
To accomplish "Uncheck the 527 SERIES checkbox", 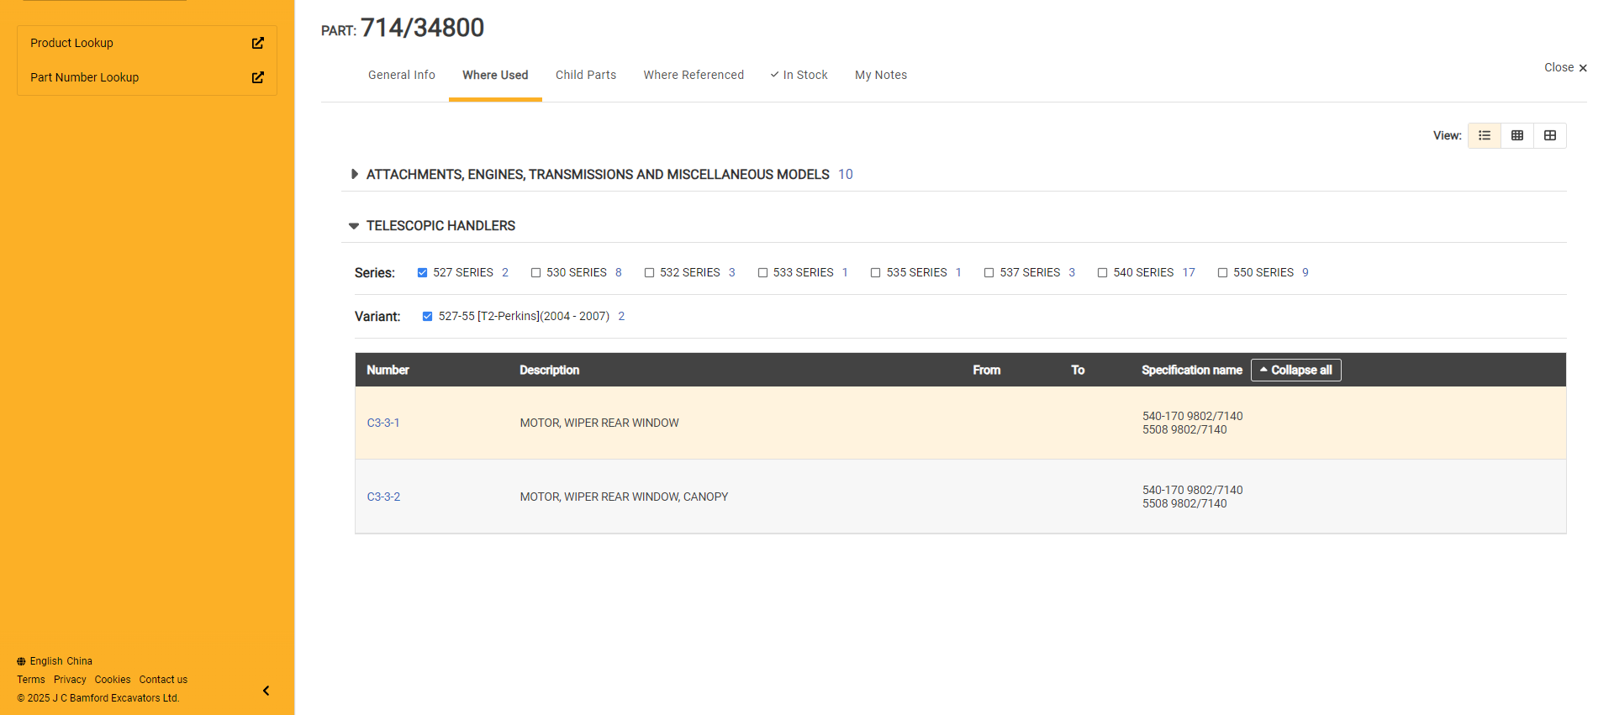I will tap(422, 272).
